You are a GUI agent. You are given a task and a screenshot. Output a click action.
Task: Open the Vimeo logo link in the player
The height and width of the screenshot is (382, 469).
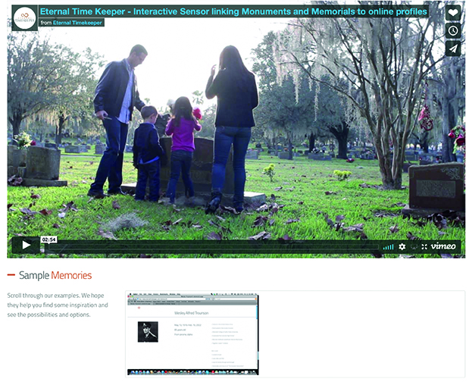[x=443, y=246]
